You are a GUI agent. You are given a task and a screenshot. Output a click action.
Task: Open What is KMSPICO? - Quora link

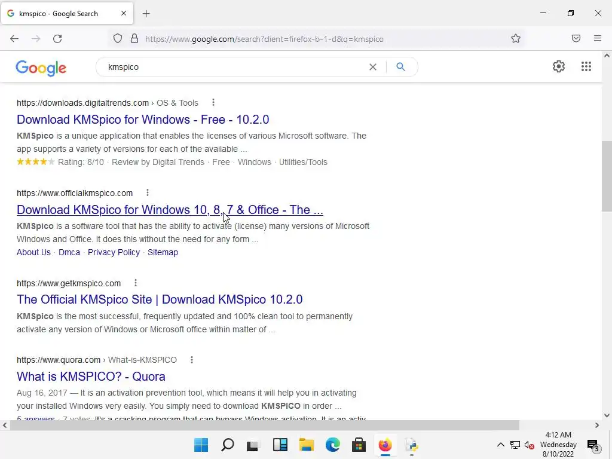pos(91,377)
